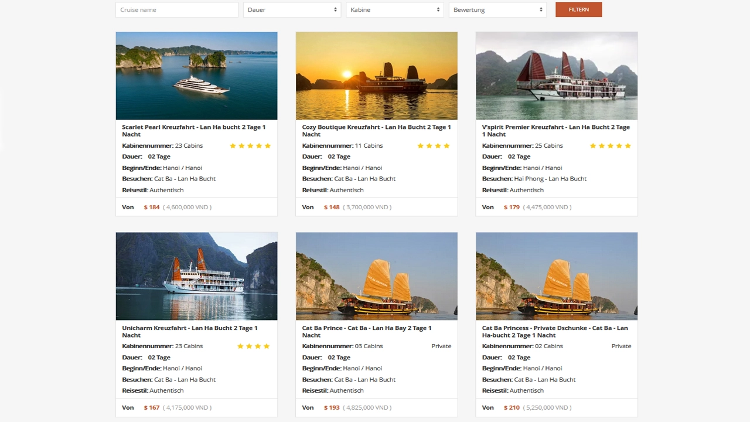Image resolution: width=750 pixels, height=422 pixels.
Task: Click the sunset Cozy Boutique cruise photo
Action: click(376, 76)
